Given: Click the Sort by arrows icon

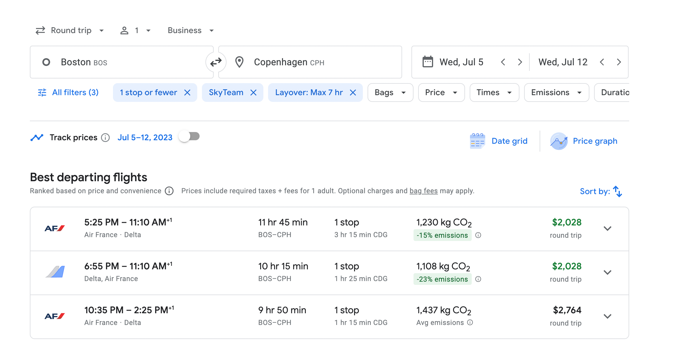Looking at the screenshot, I should (617, 191).
